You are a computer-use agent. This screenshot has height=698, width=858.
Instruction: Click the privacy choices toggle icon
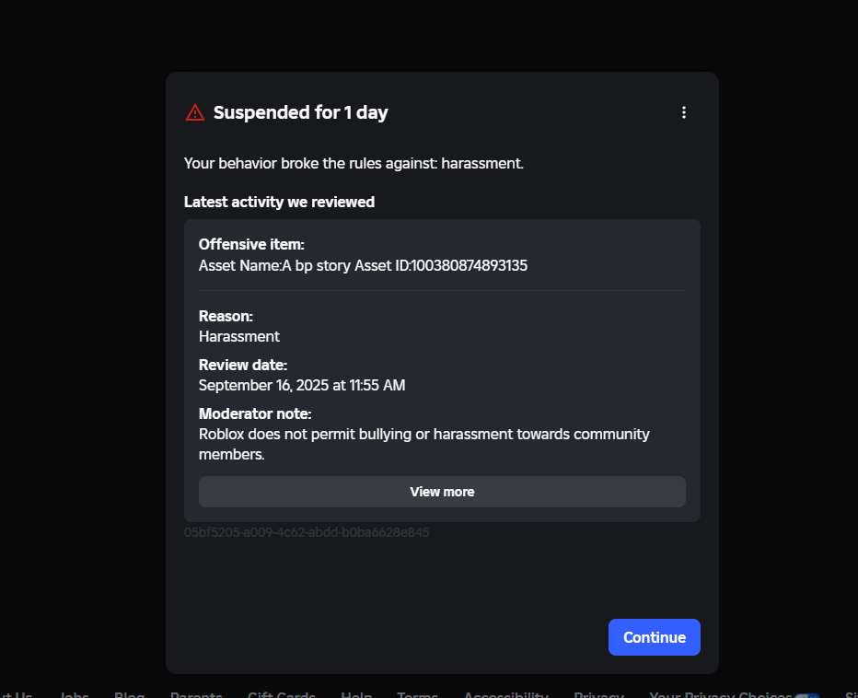click(x=807, y=695)
